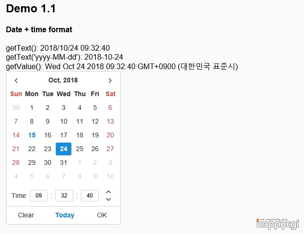
Task: Click the Clear button
Action: tap(26, 215)
